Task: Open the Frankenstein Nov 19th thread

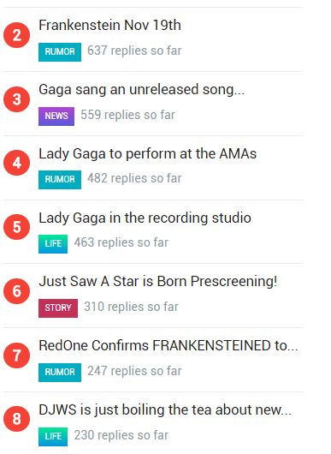Action: point(109,25)
